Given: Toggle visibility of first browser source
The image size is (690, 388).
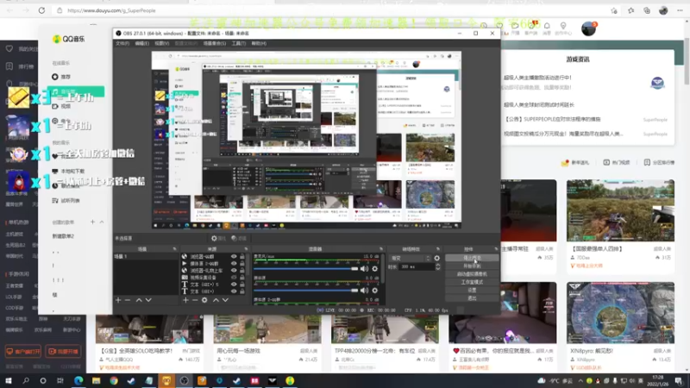Looking at the screenshot, I should pyautogui.click(x=234, y=256).
